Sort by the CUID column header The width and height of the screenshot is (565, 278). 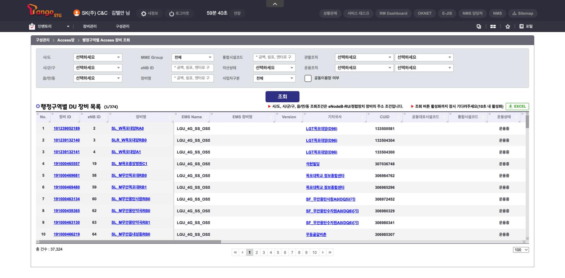pyautogui.click(x=384, y=117)
